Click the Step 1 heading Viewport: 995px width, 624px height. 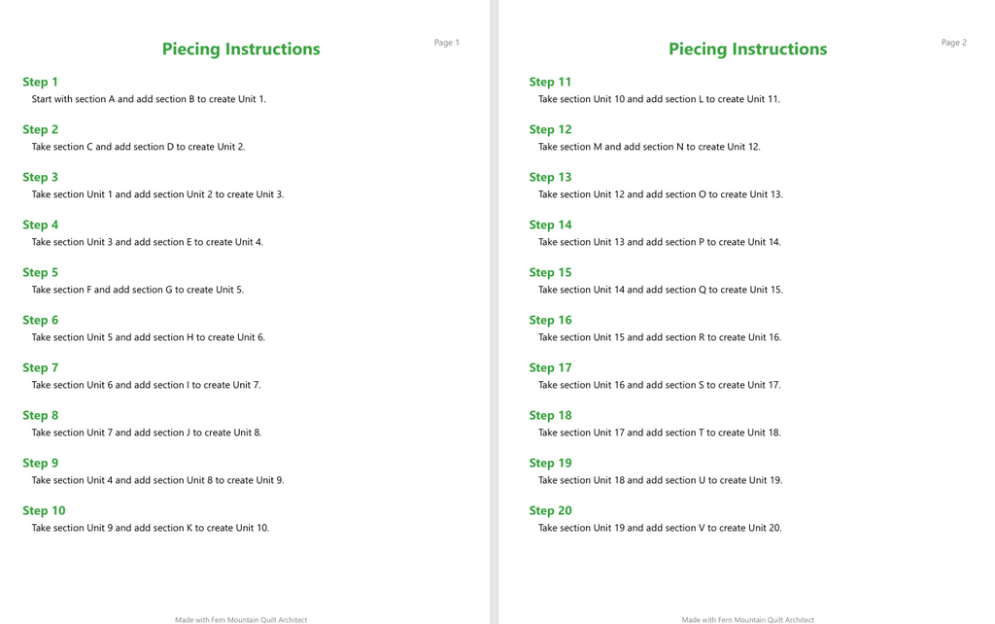(40, 82)
